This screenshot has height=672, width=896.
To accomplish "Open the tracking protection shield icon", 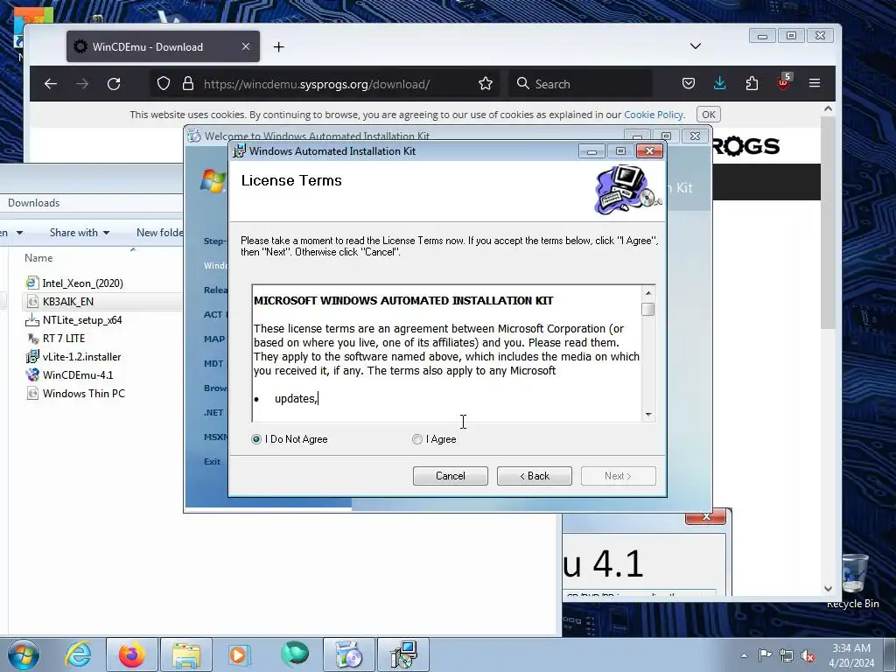I will coord(164,84).
